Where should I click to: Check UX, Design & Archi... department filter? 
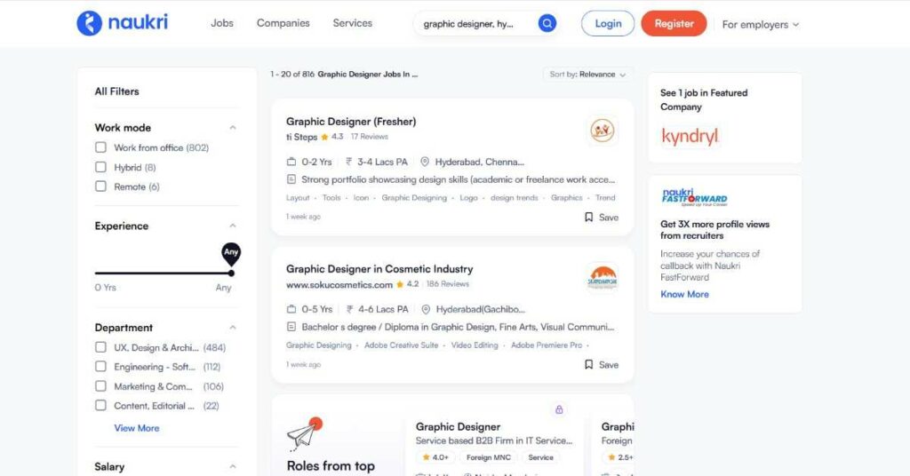tap(101, 347)
